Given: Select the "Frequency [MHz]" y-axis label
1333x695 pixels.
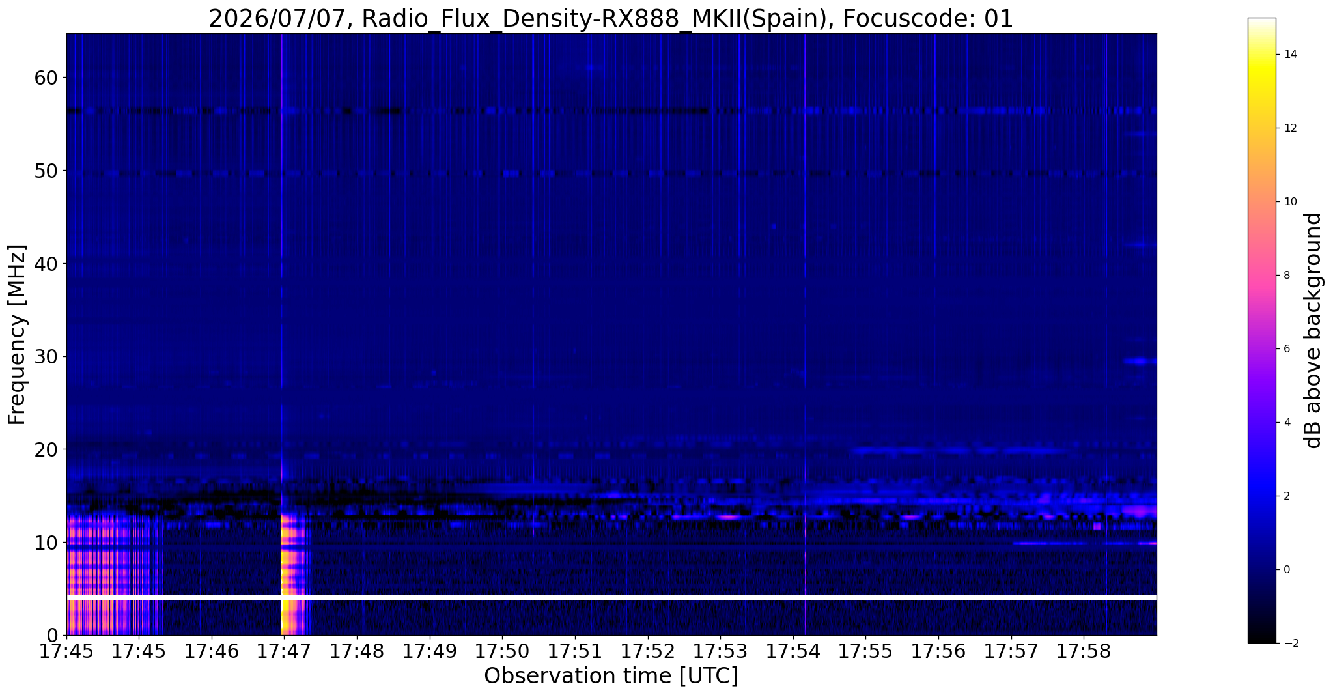Looking at the screenshot, I should (18, 335).
